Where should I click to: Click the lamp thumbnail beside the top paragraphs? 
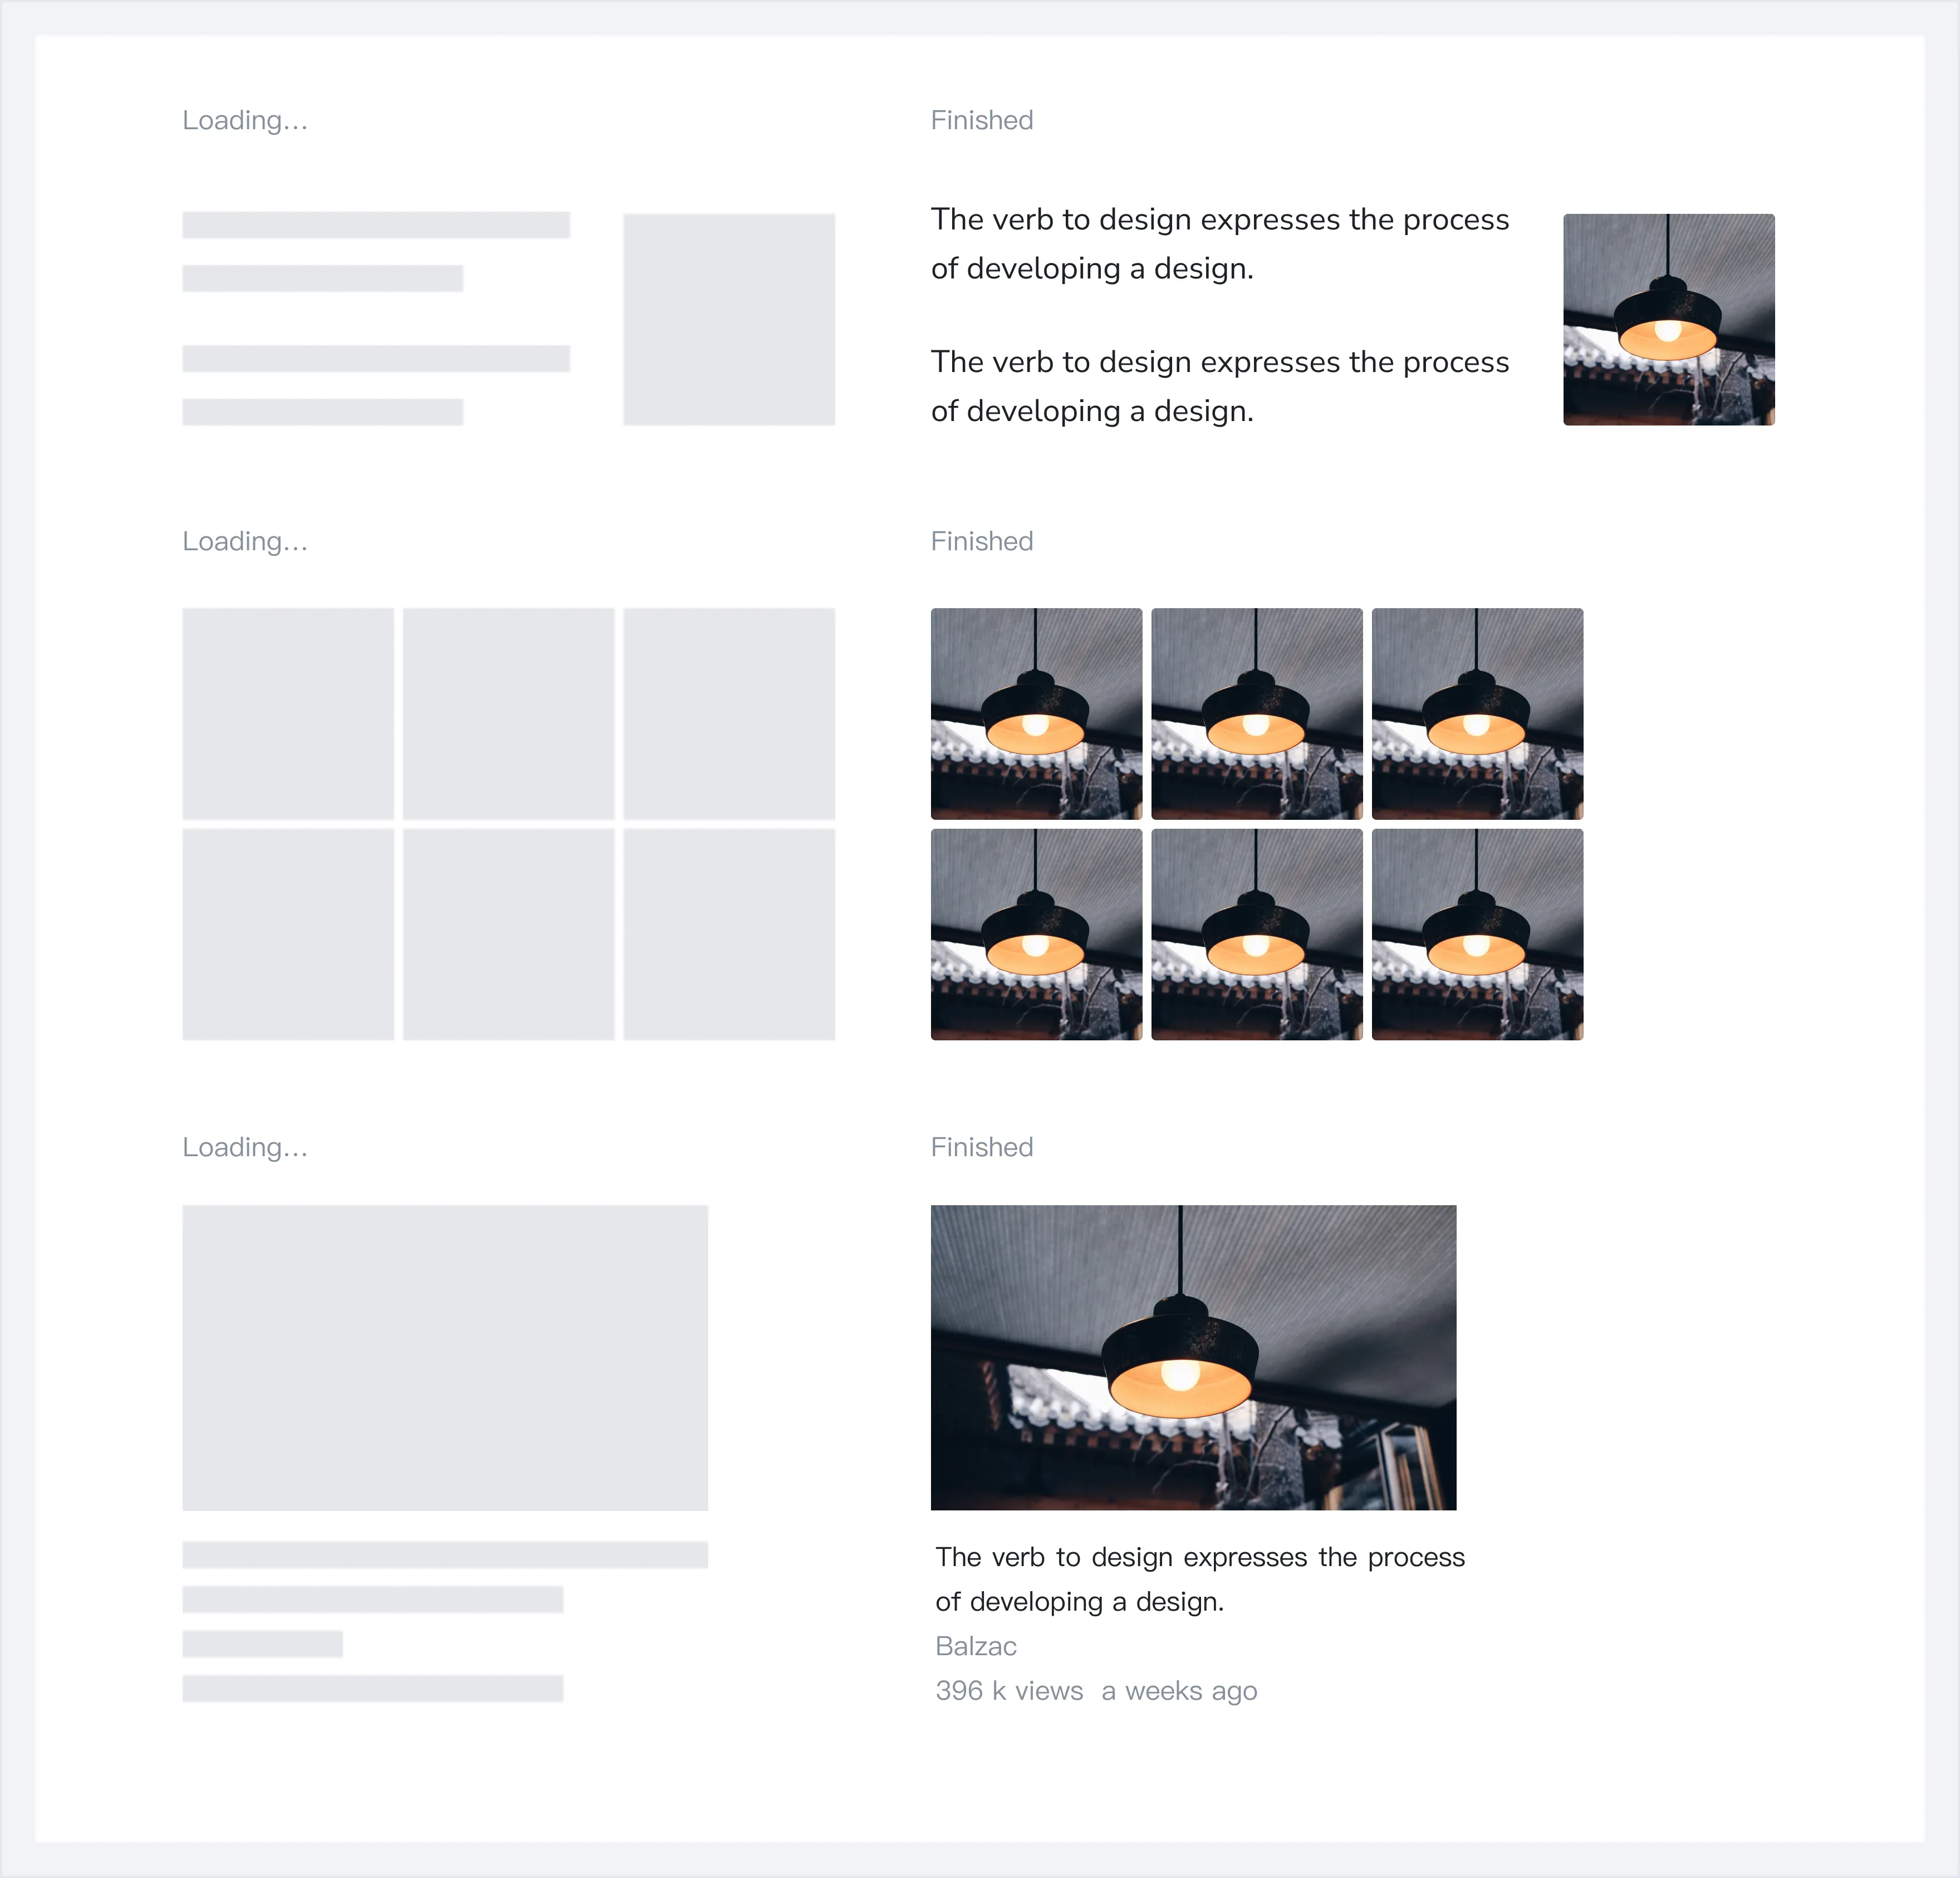coord(1668,319)
